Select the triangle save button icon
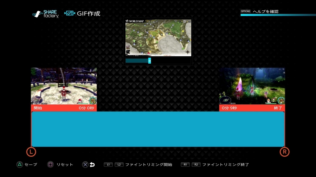The width and height of the screenshot is (316, 177). tap(19, 165)
